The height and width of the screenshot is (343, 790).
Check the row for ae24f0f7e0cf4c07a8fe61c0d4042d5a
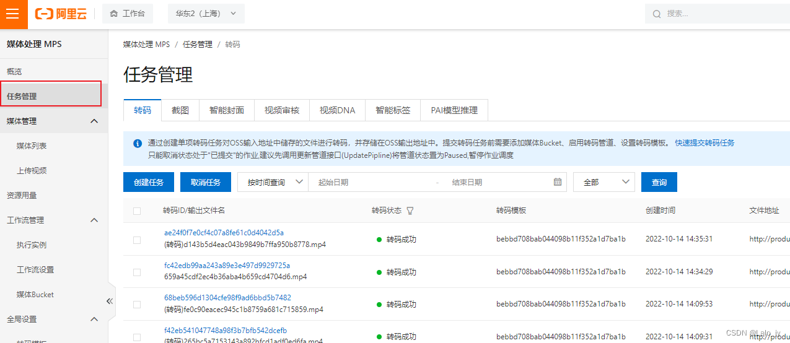[137, 240]
